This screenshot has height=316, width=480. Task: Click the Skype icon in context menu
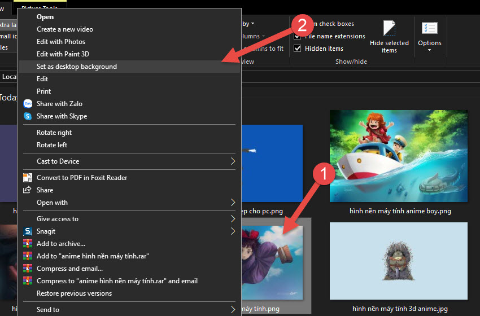[28, 116]
